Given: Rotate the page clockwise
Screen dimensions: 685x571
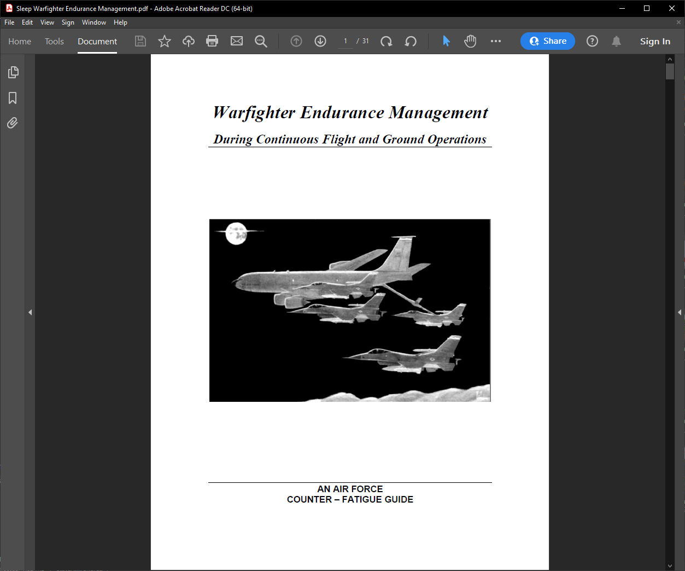Looking at the screenshot, I should point(387,41).
